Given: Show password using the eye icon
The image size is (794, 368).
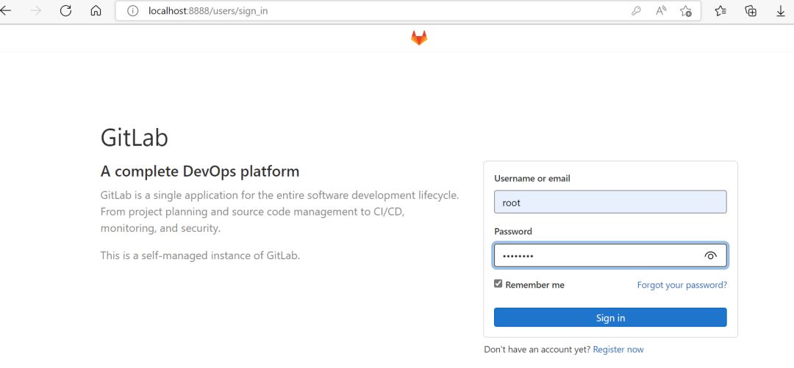Looking at the screenshot, I should (x=710, y=255).
